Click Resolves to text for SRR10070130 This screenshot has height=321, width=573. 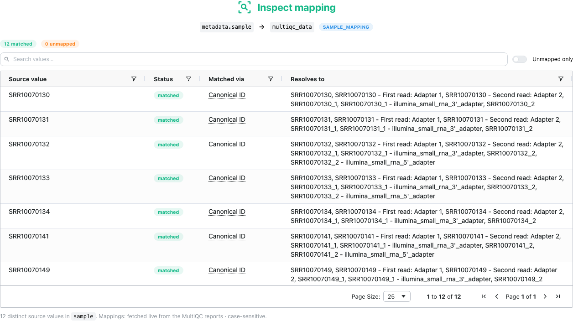pos(427,99)
